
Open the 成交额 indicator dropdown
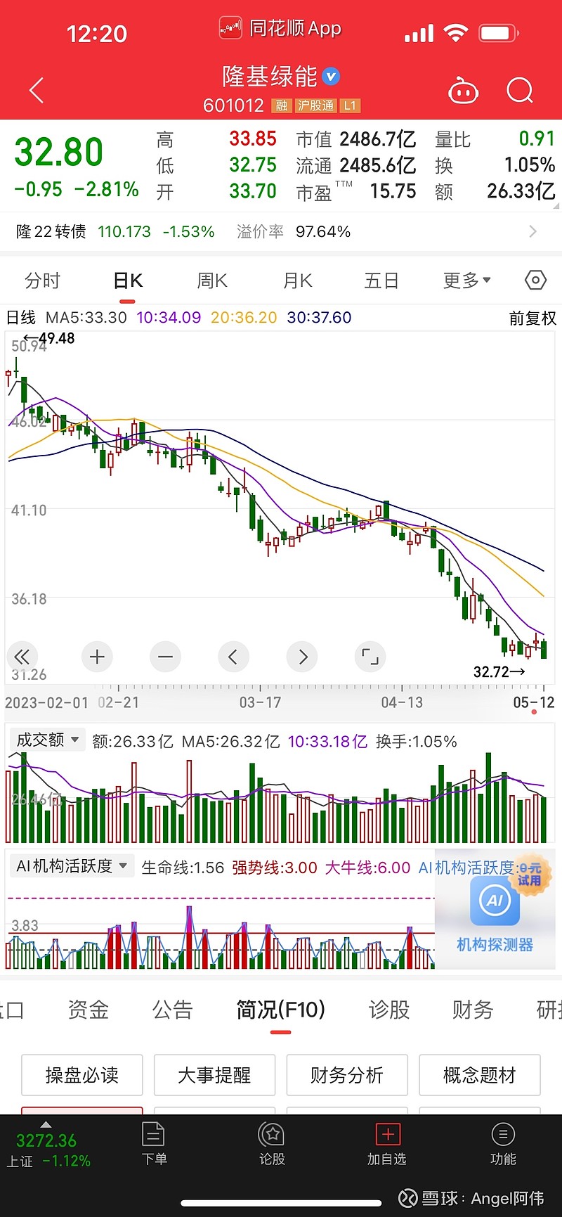point(46,740)
